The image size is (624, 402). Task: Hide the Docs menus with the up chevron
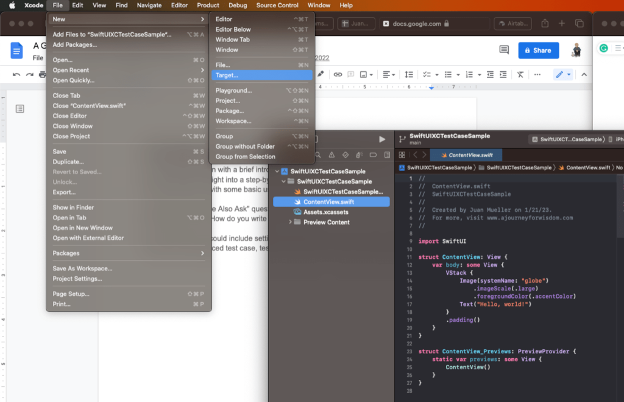click(x=584, y=74)
